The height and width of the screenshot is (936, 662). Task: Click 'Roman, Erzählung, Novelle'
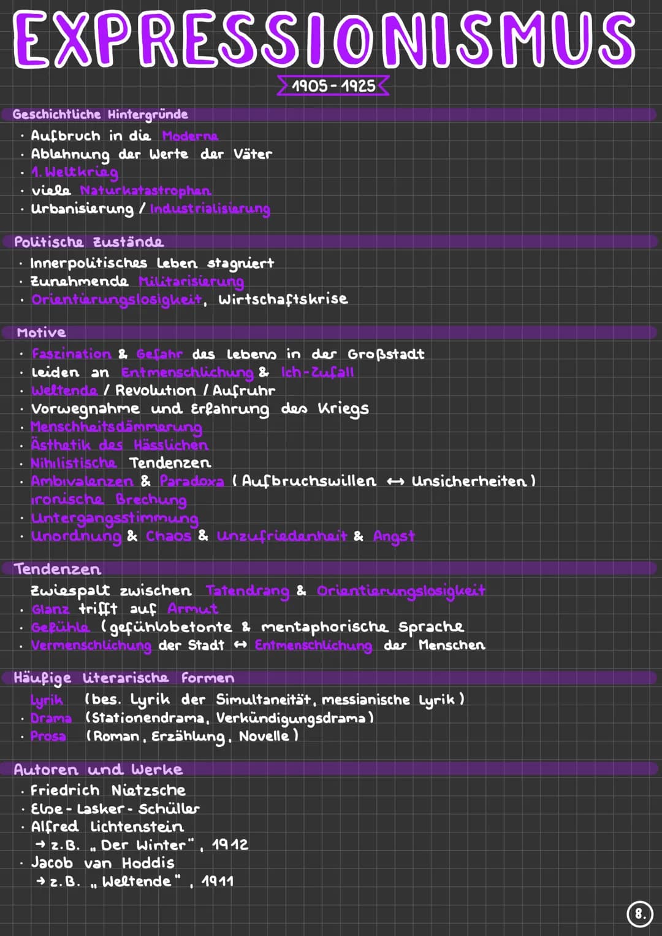coord(191,736)
